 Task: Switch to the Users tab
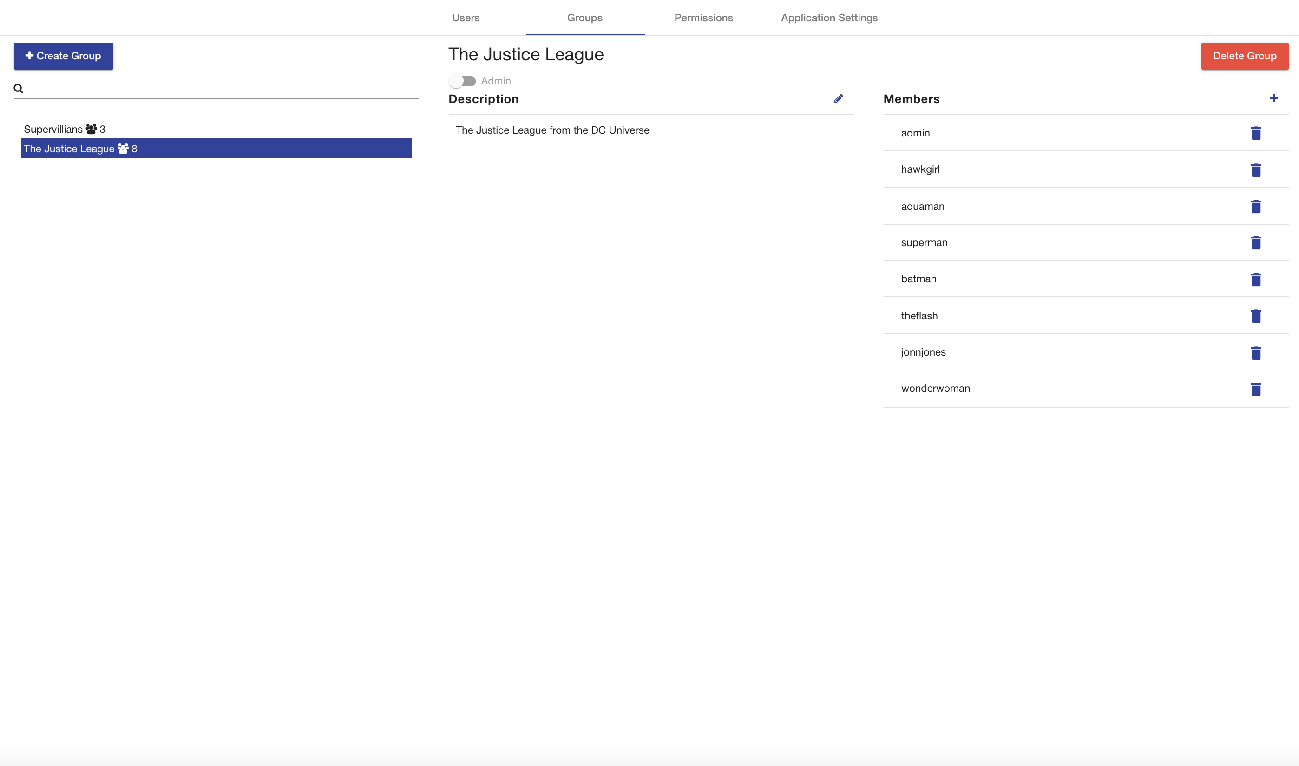click(x=466, y=18)
